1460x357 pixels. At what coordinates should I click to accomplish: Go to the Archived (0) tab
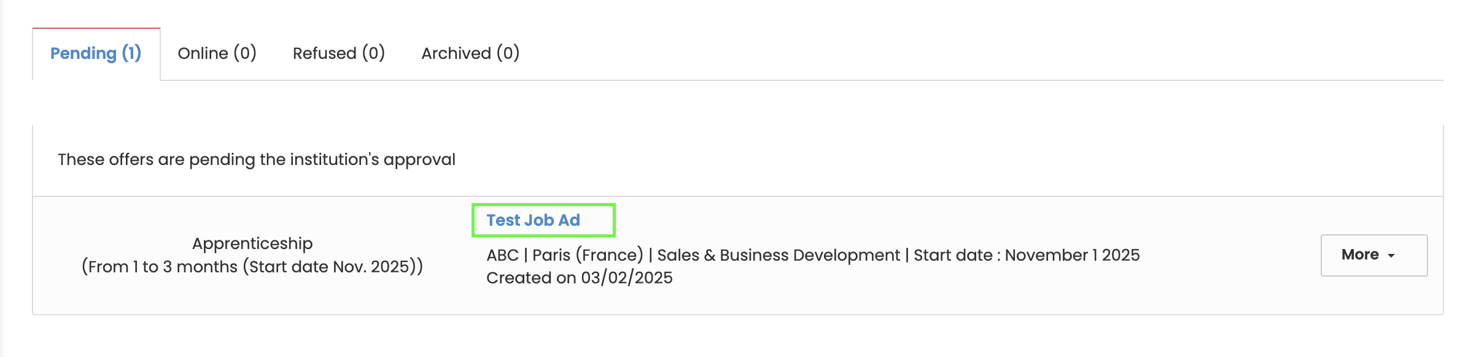coord(470,53)
